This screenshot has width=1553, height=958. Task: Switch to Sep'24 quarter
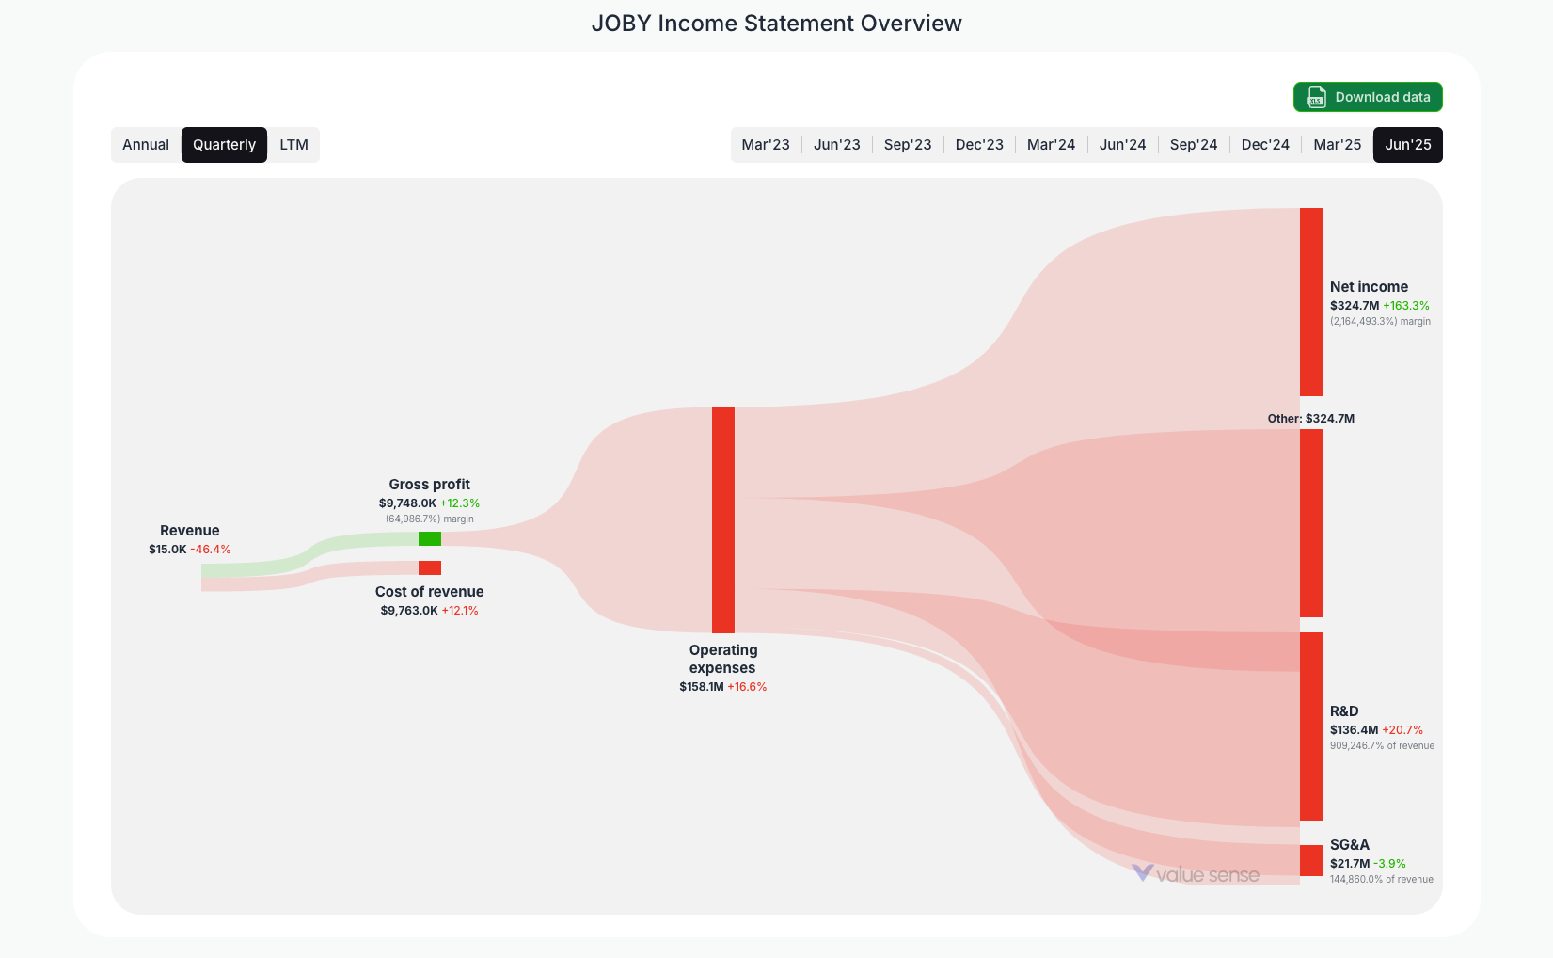[1194, 144]
